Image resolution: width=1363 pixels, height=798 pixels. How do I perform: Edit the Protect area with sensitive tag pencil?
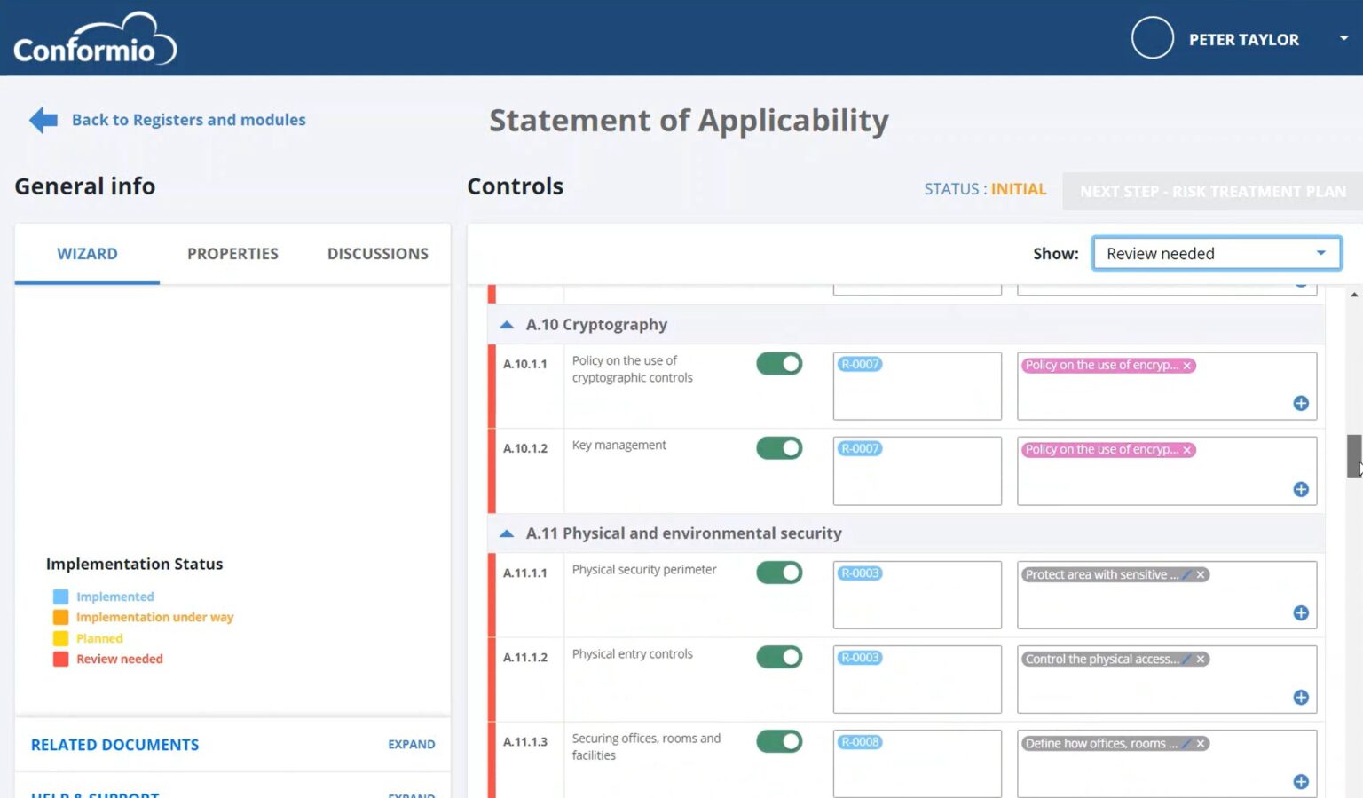click(x=1186, y=574)
